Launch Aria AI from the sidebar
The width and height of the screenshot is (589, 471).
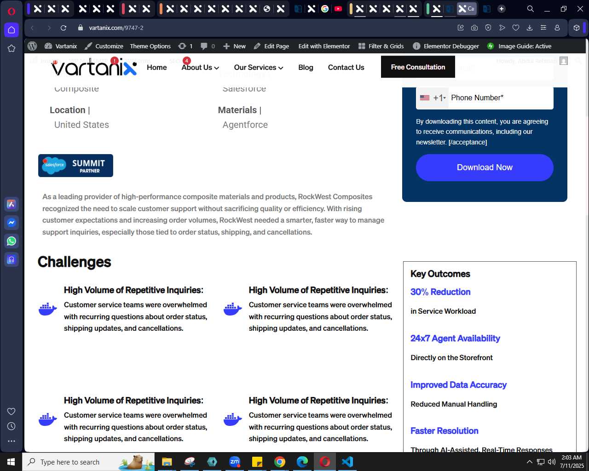12,204
